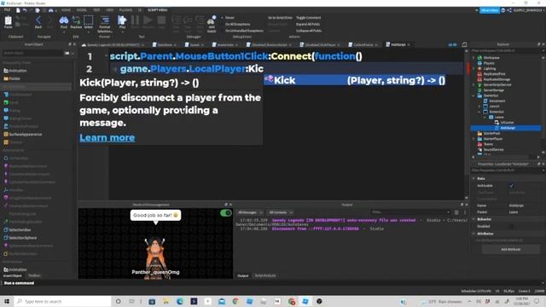The image size is (546, 307).
Task: Click Collapse All Folds action
Action: point(309,31)
